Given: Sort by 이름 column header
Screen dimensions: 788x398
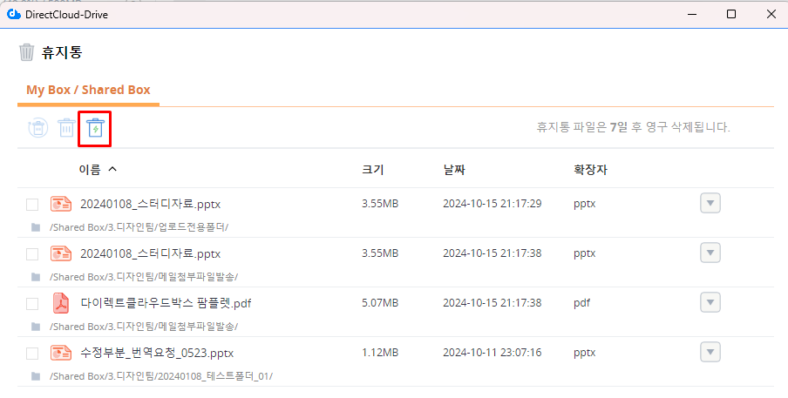Looking at the screenshot, I should pos(90,170).
